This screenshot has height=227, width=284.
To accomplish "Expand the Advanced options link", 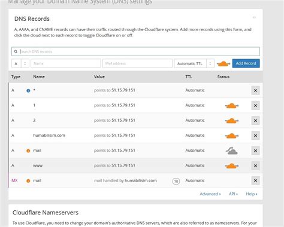I will click(210, 194).
